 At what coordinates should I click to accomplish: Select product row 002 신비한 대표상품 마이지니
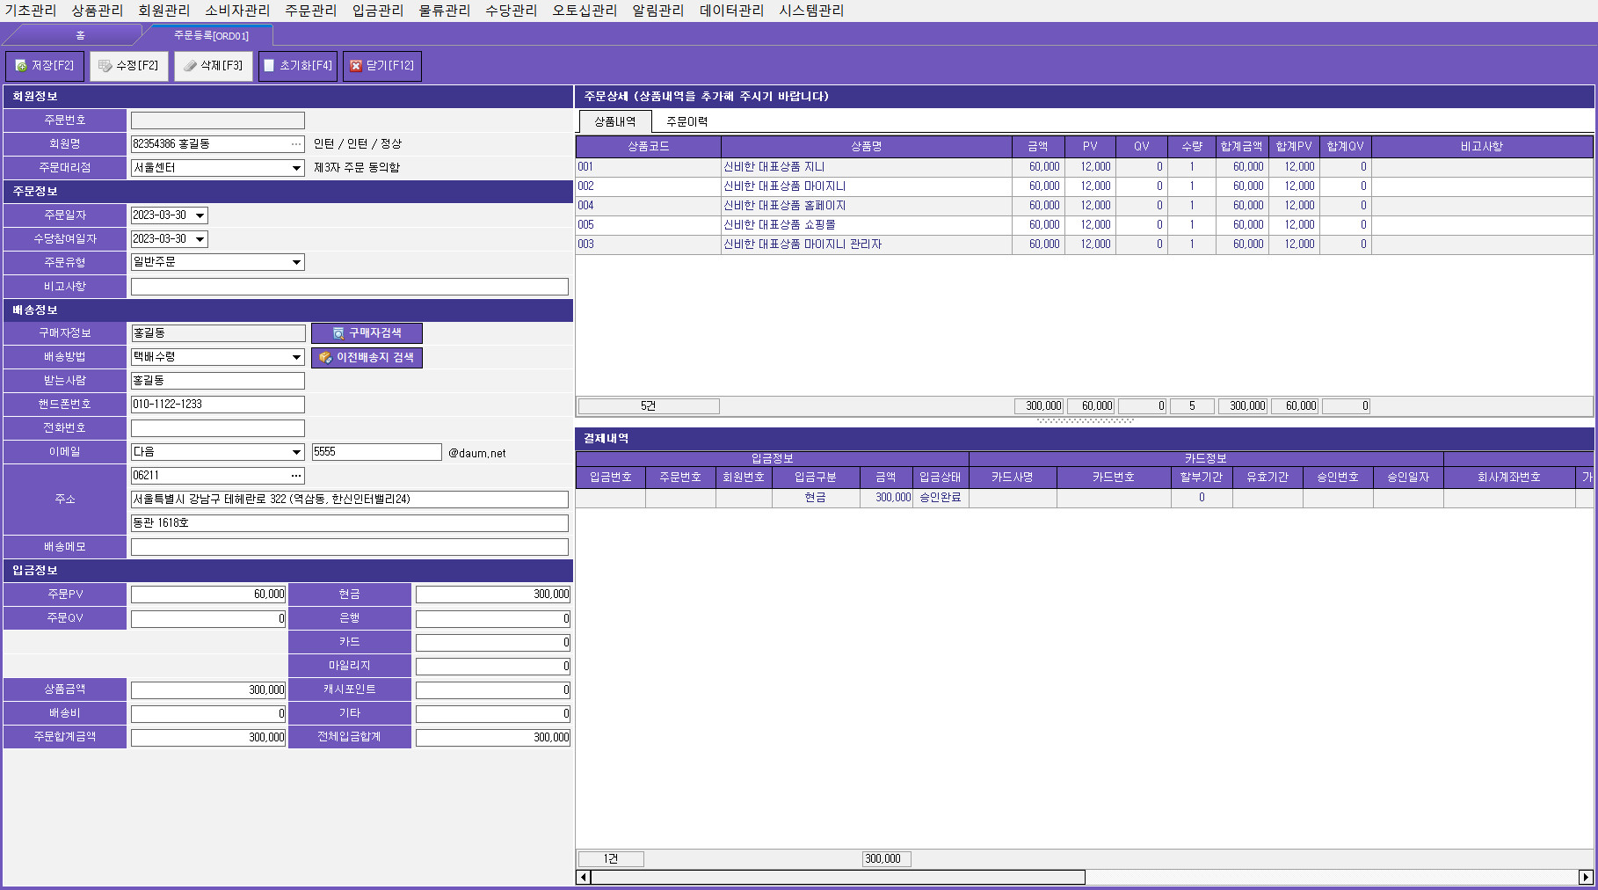pos(1084,186)
